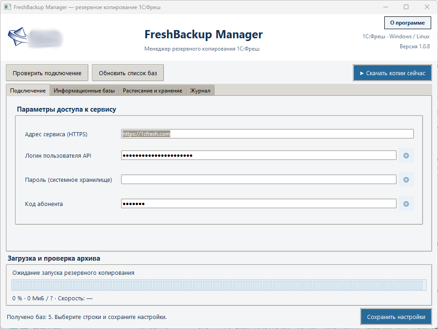Open the О программе dialog

click(407, 23)
